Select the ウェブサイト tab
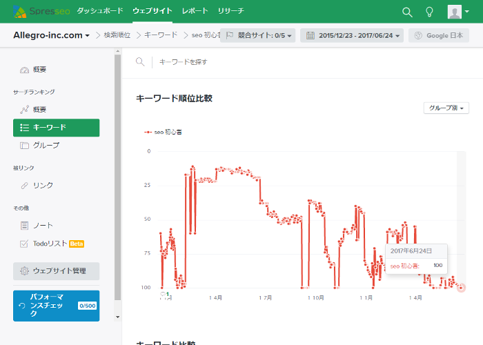This screenshot has width=483, height=345. 152,11
